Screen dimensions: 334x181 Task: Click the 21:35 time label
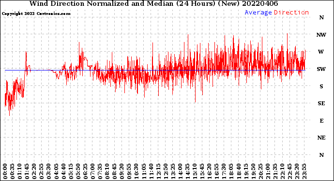[x=275, y=171]
